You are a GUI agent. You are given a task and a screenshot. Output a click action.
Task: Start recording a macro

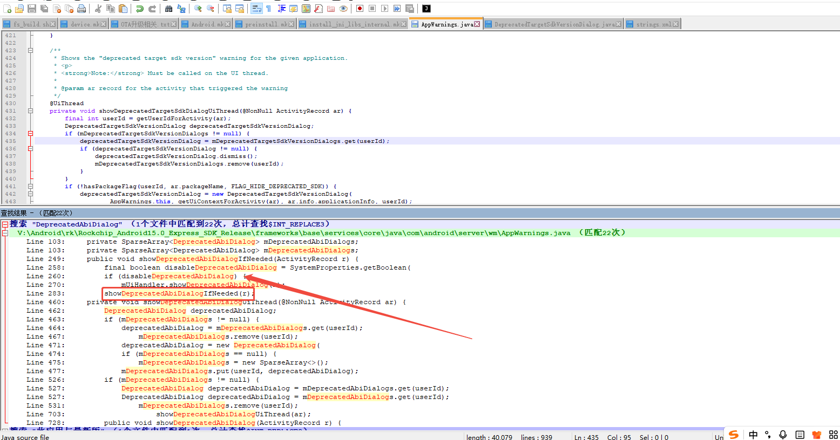[x=360, y=9]
